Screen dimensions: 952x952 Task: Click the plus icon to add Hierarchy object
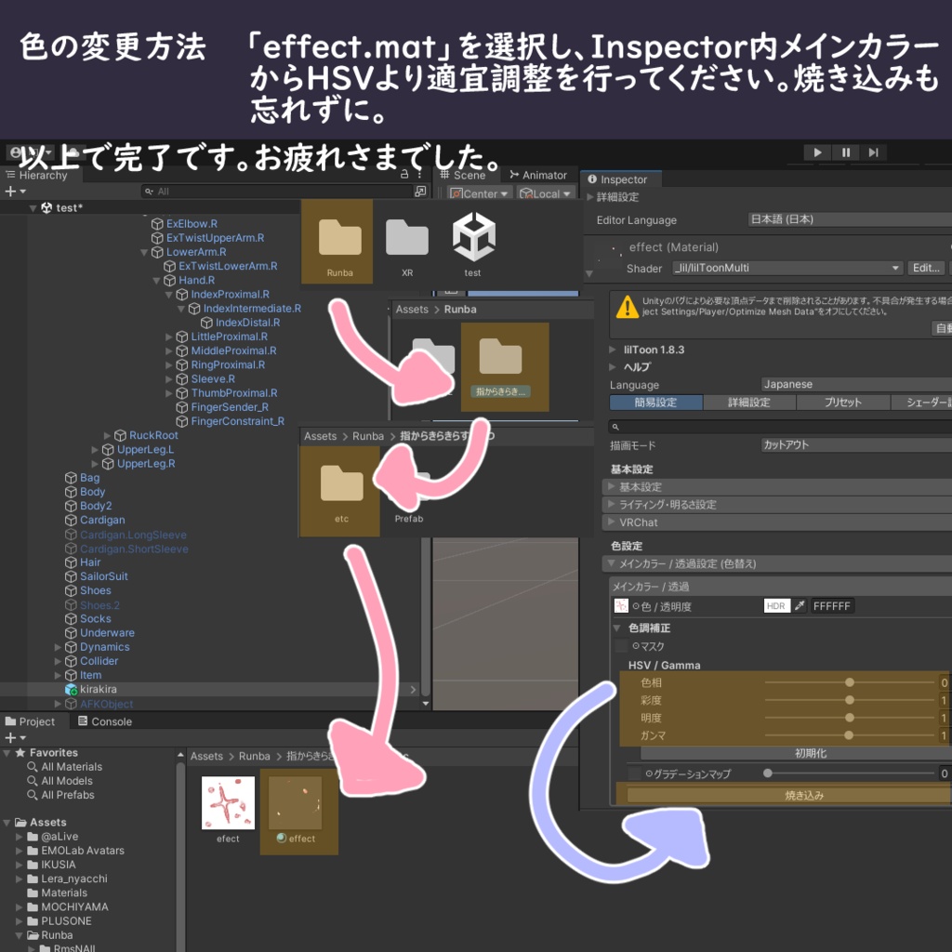pyautogui.click(x=9, y=191)
